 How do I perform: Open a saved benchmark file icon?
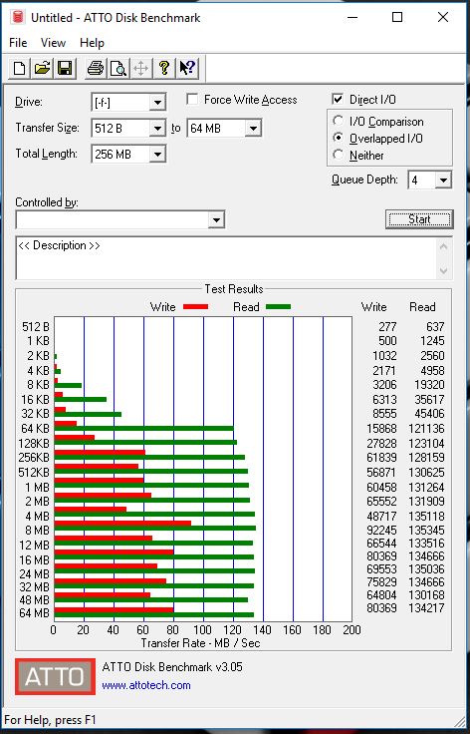(x=42, y=69)
